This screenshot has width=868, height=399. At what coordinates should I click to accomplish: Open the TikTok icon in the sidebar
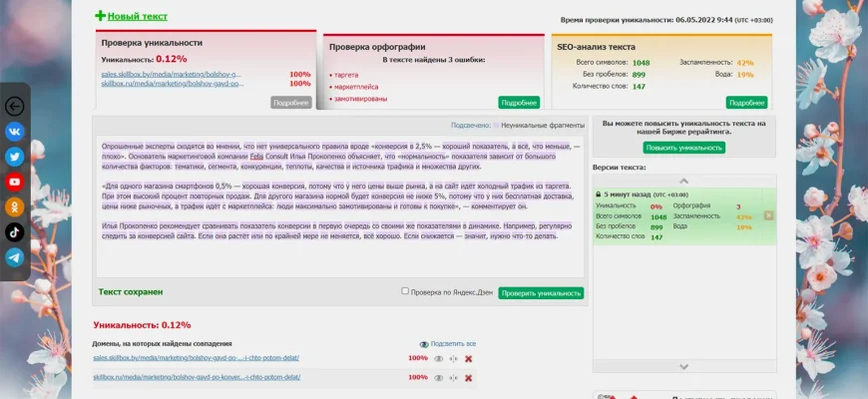point(15,231)
